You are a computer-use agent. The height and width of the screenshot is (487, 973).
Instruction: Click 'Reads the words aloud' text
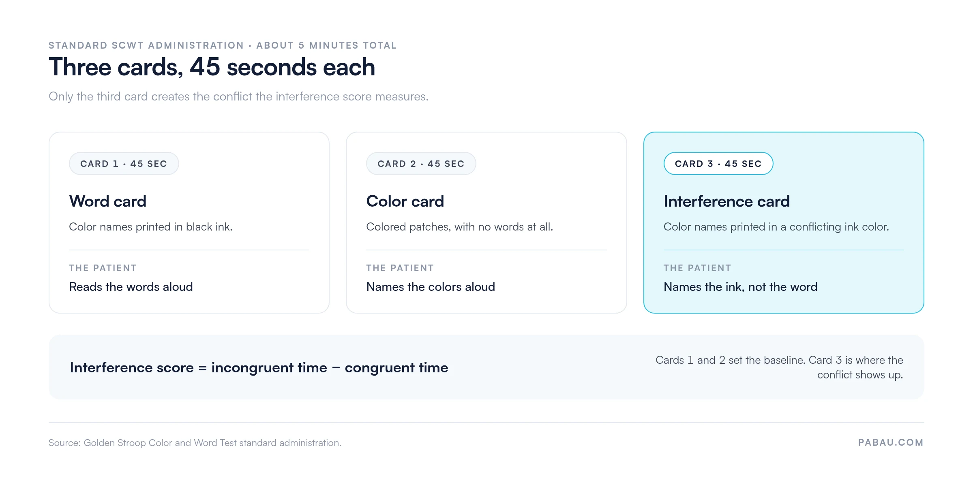point(131,287)
